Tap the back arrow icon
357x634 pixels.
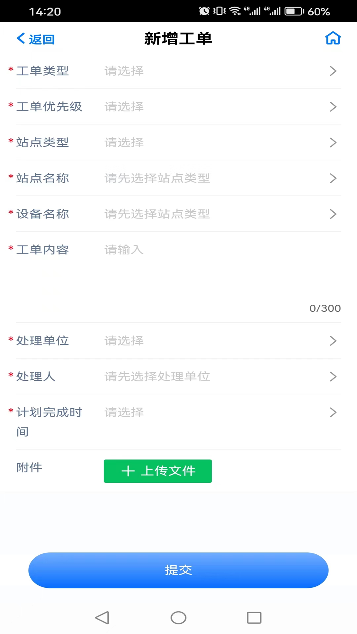click(x=21, y=38)
